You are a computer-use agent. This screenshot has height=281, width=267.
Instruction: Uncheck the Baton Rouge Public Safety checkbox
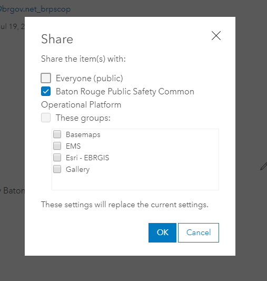pyautogui.click(x=46, y=91)
